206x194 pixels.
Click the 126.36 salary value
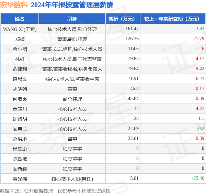point(132,39)
